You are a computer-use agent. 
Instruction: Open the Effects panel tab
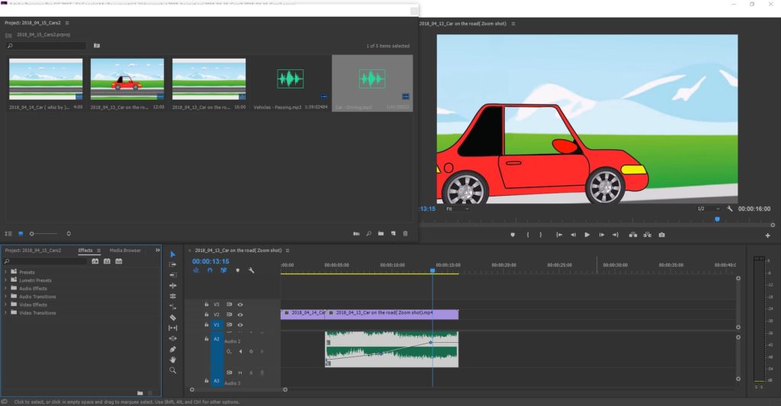click(85, 250)
